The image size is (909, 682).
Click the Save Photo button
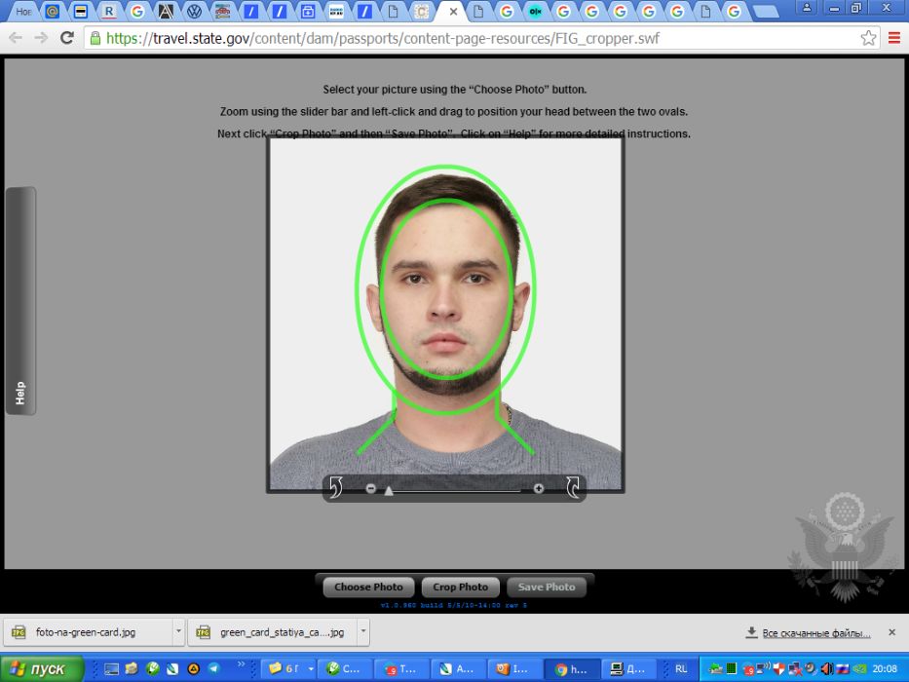(546, 587)
